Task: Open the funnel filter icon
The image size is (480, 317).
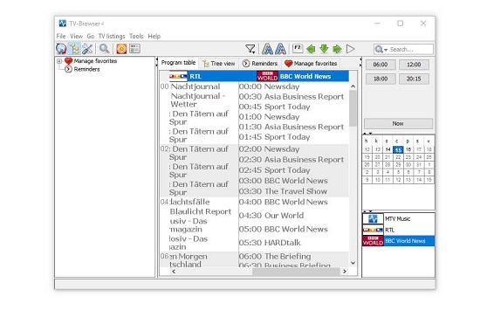Action: 250,49
